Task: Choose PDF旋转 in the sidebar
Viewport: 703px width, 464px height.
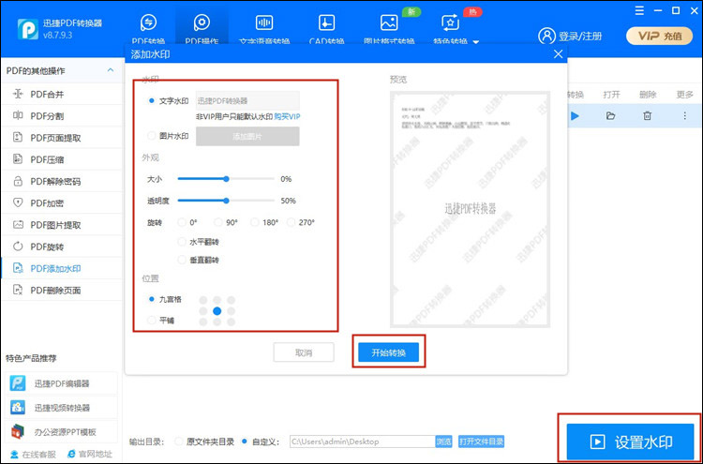Action: [x=62, y=247]
